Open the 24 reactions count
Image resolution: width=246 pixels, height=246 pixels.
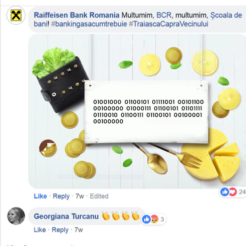(242, 192)
